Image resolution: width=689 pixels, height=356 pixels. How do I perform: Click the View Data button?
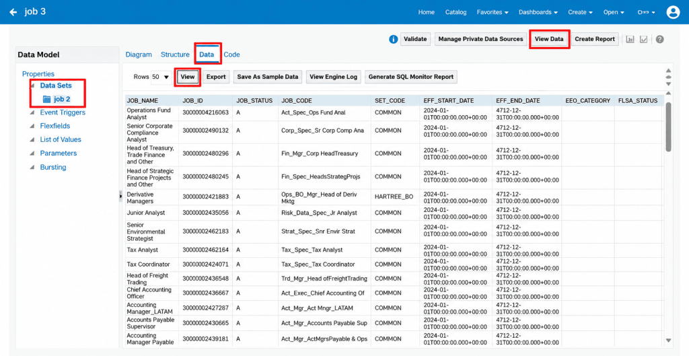pyautogui.click(x=549, y=39)
